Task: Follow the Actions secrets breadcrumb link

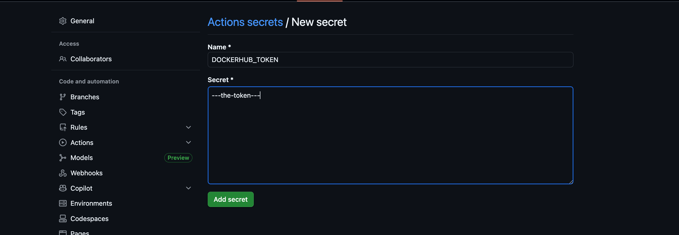Action: pyautogui.click(x=245, y=22)
